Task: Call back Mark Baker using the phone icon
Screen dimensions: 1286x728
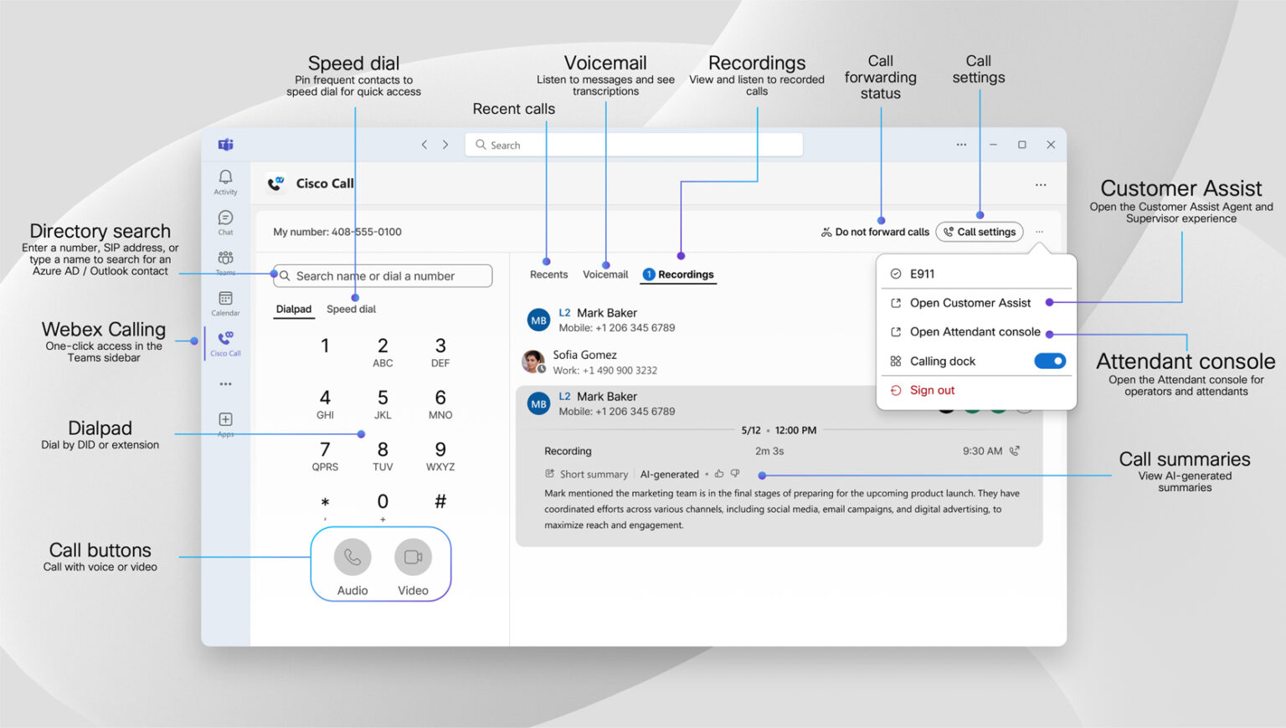Action: [1015, 450]
